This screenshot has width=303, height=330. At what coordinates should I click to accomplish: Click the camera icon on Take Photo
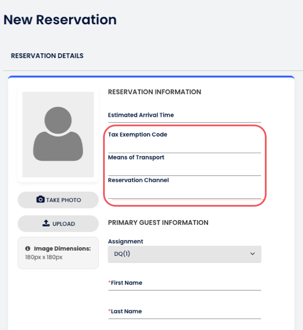tap(41, 199)
